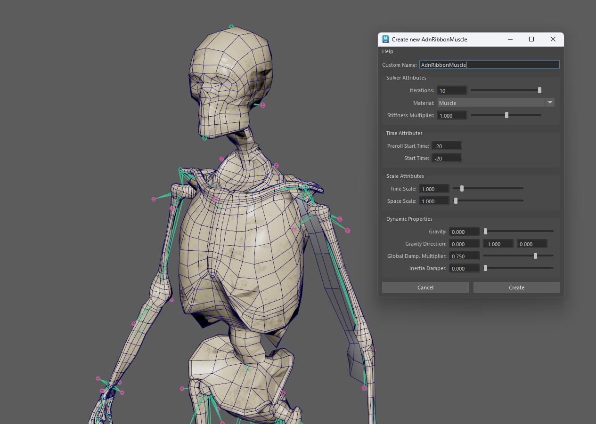Click the Inertia Damper slider handle
The height and width of the screenshot is (424, 596).
485,268
